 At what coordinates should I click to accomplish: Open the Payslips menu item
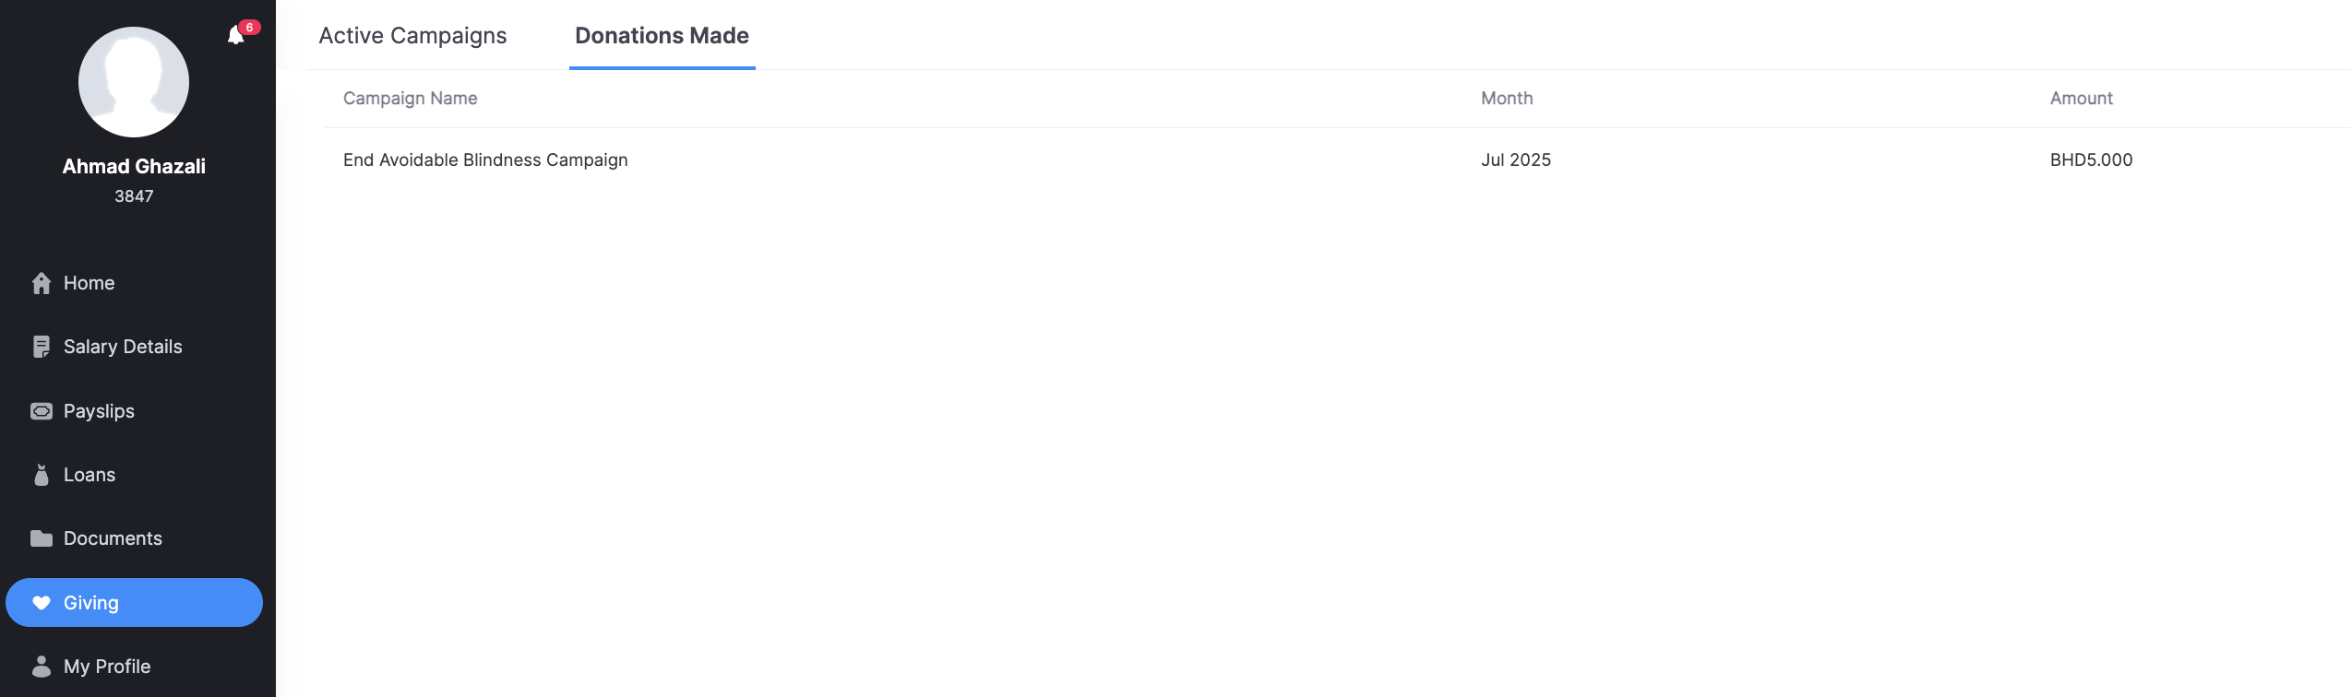pyautogui.click(x=99, y=411)
